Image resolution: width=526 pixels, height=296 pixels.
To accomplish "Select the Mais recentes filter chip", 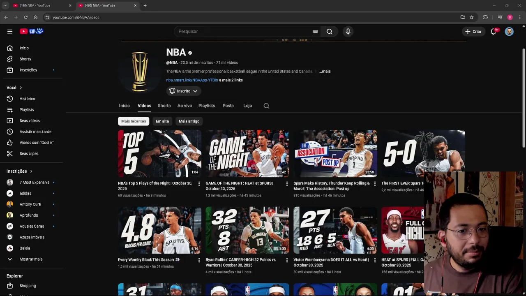I will [x=134, y=121].
